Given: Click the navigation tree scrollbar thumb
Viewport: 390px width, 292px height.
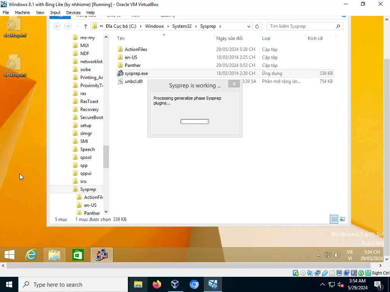Looking at the screenshot, I should click(106, 157).
